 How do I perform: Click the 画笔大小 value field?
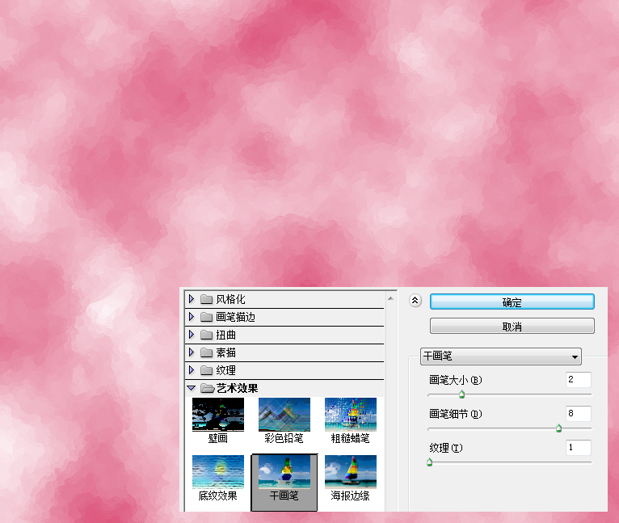click(579, 380)
